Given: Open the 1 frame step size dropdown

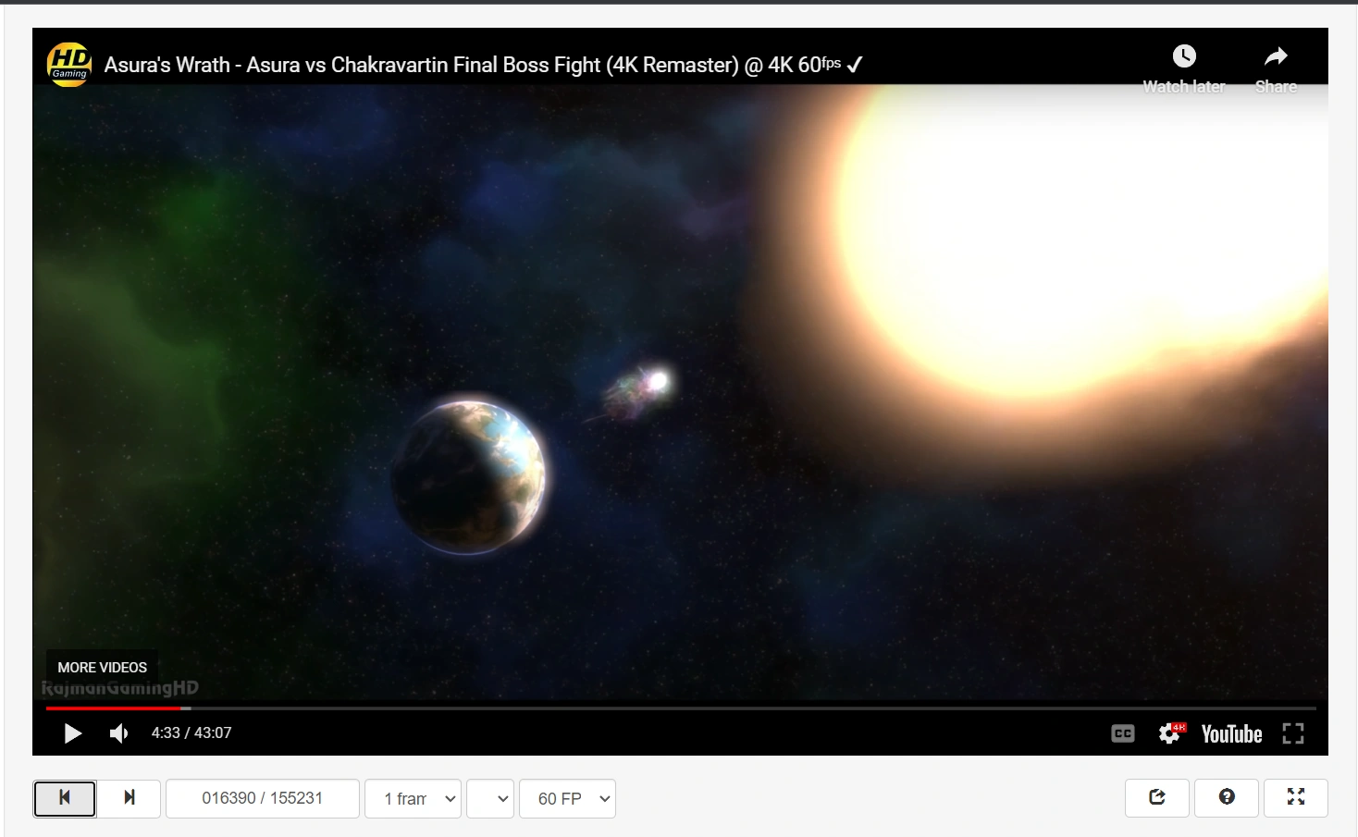Looking at the screenshot, I should 413,799.
